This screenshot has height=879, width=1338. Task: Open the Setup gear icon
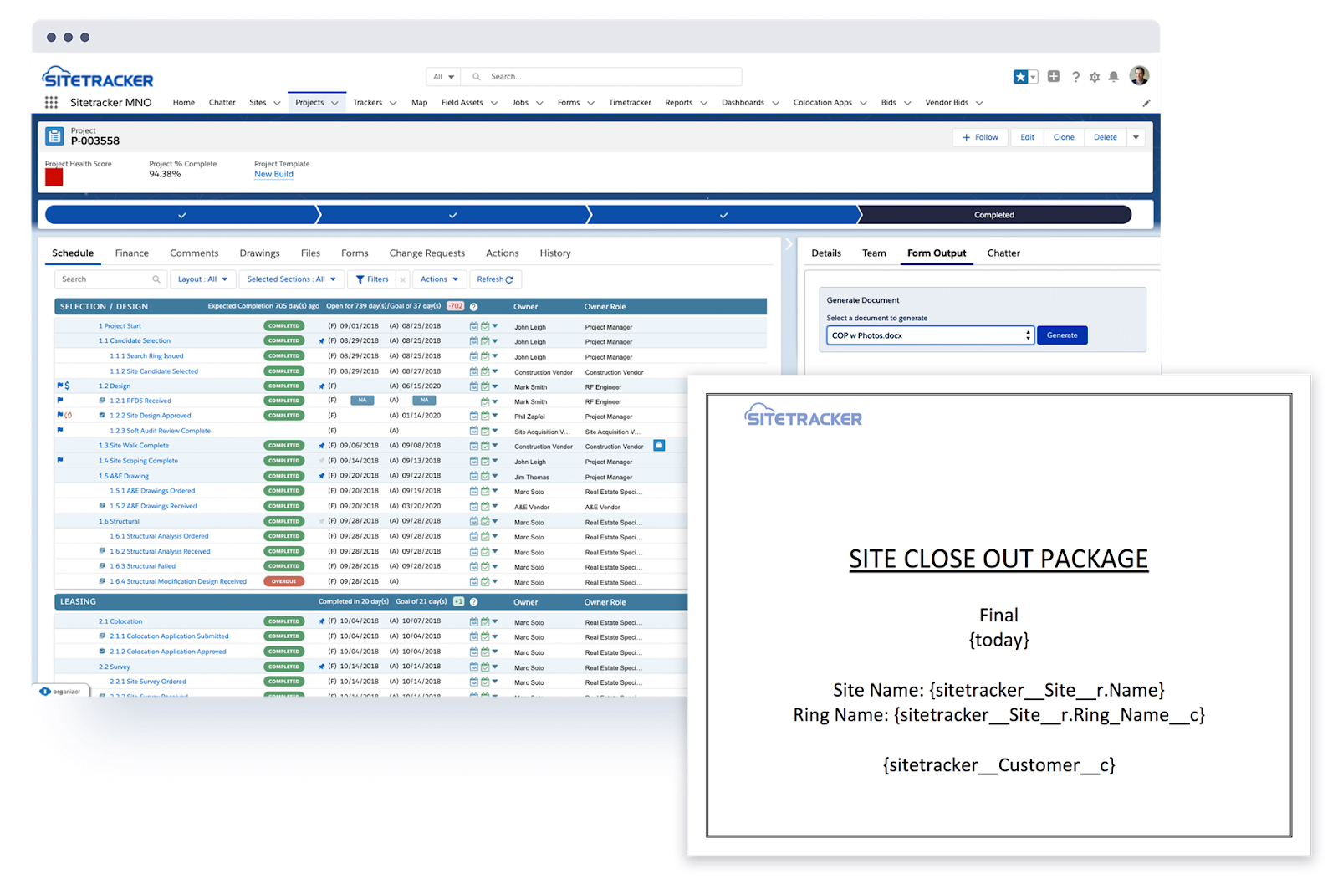click(1095, 77)
